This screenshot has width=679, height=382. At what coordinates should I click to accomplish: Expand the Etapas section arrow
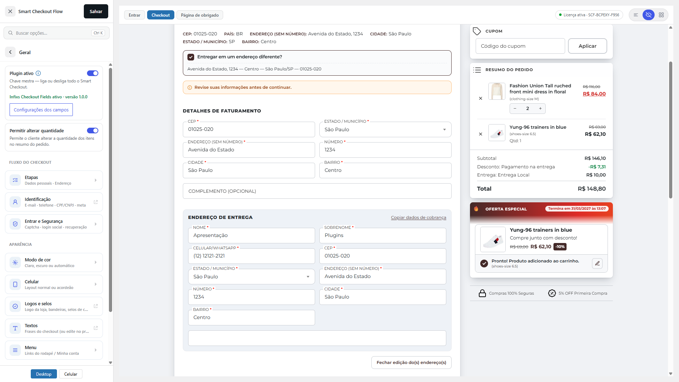(x=95, y=180)
